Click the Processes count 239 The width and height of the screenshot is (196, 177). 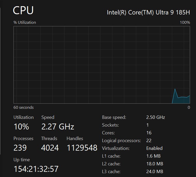coord(20,148)
